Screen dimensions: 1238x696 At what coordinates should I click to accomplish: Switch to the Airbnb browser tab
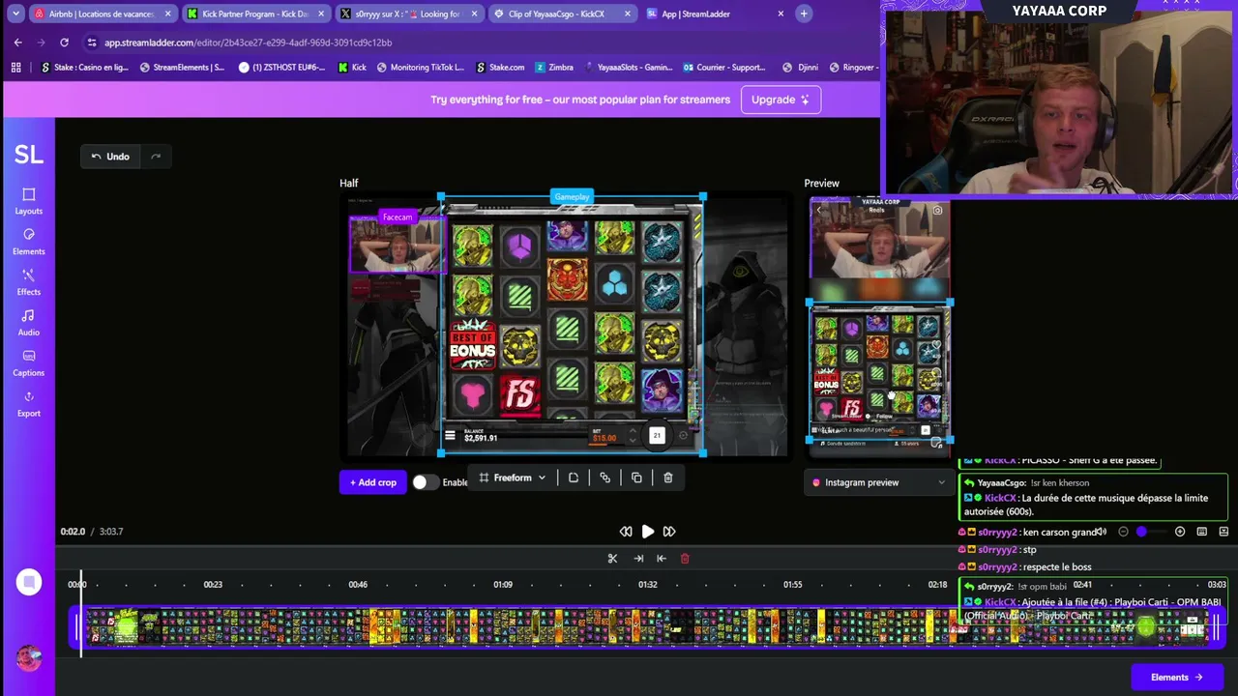pyautogui.click(x=103, y=14)
